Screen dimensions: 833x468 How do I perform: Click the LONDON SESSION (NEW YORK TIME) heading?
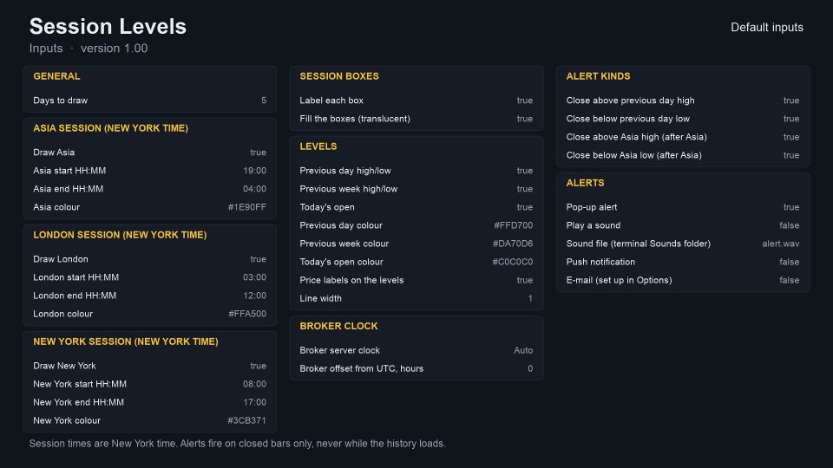click(120, 235)
